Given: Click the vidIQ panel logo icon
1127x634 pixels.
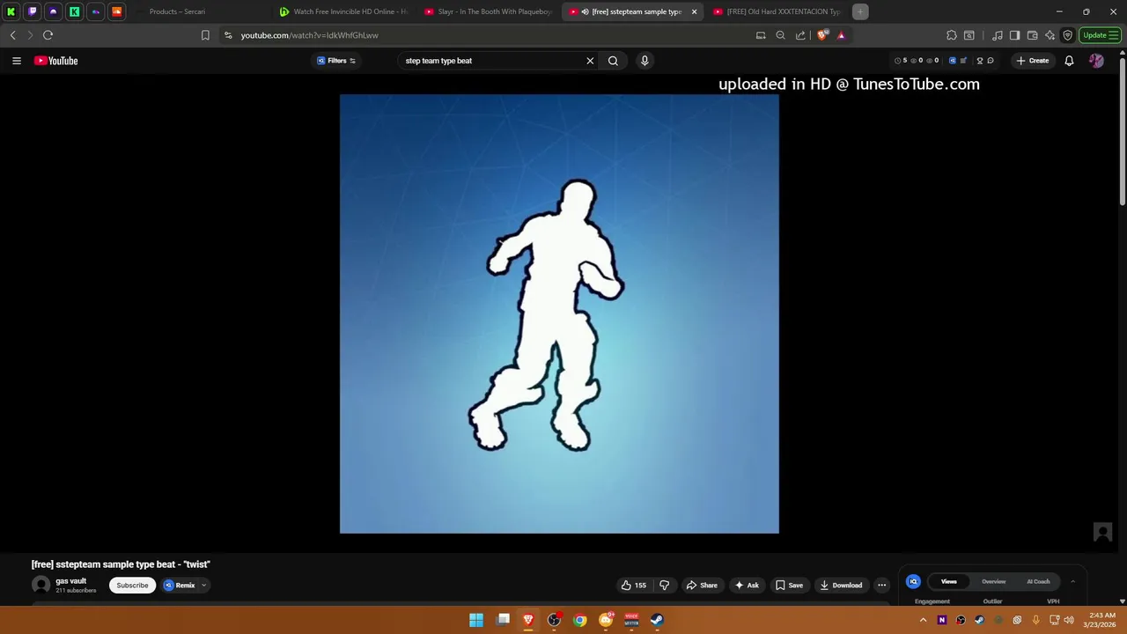Looking at the screenshot, I should 913,581.
